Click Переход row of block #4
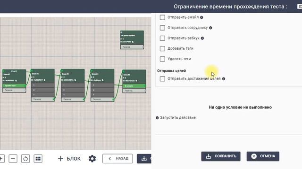 click(102, 99)
